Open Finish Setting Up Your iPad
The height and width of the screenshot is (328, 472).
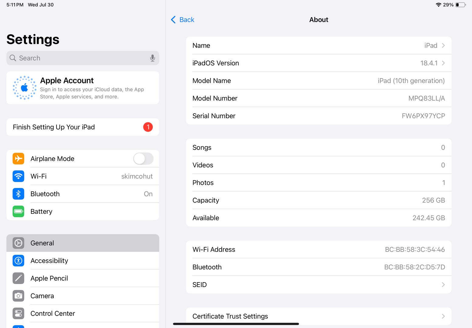[83, 127]
